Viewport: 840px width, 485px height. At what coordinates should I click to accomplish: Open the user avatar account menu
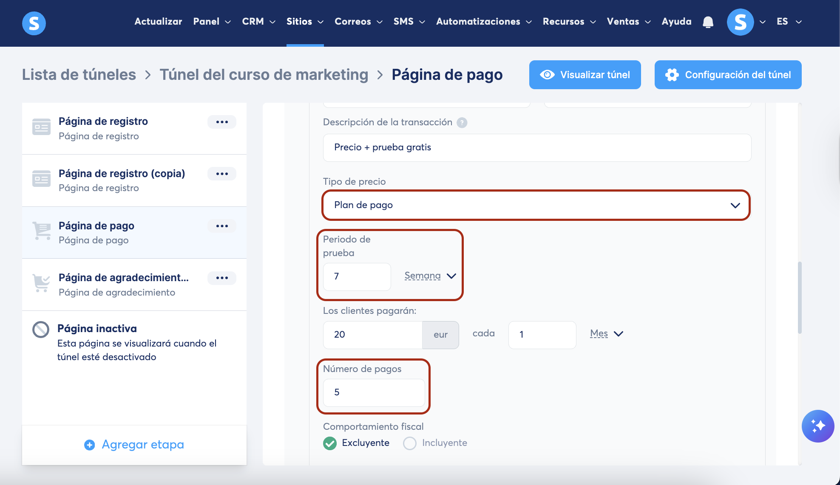(740, 22)
